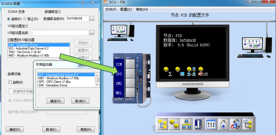
Task: Open alarm configuration with two bells icon
Action: (x=174, y=124)
